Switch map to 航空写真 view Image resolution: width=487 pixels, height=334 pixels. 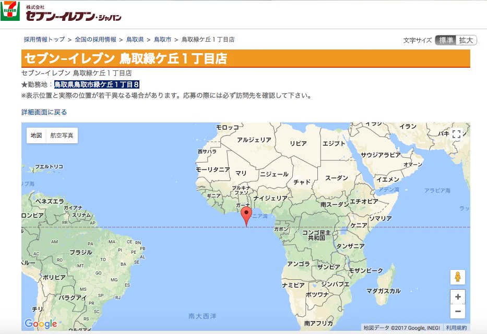(x=62, y=135)
